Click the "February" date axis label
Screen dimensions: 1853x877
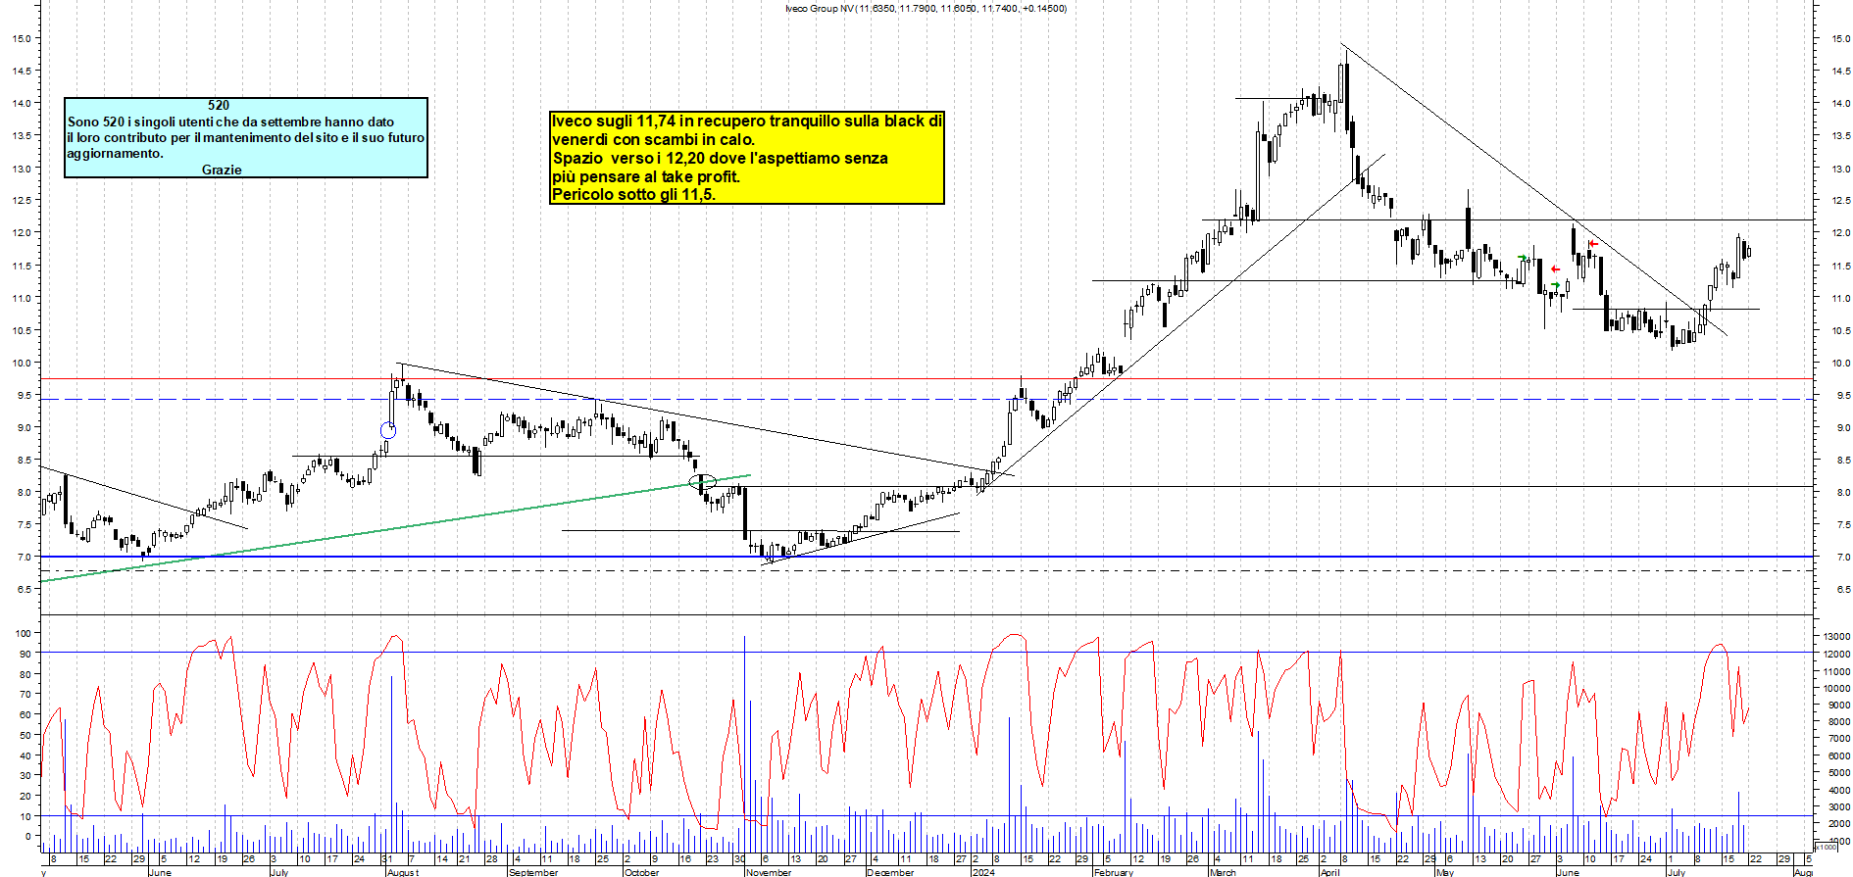[x=1114, y=872]
